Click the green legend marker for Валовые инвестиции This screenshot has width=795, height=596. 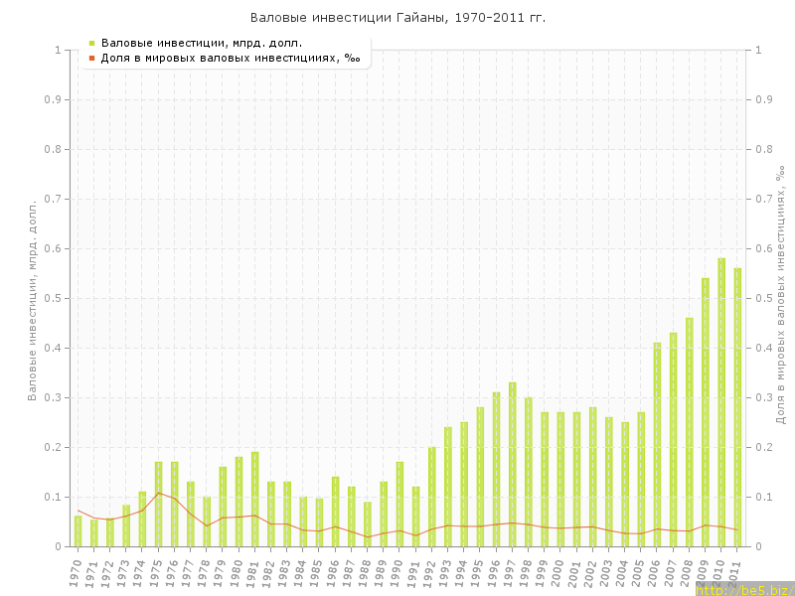(91, 43)
